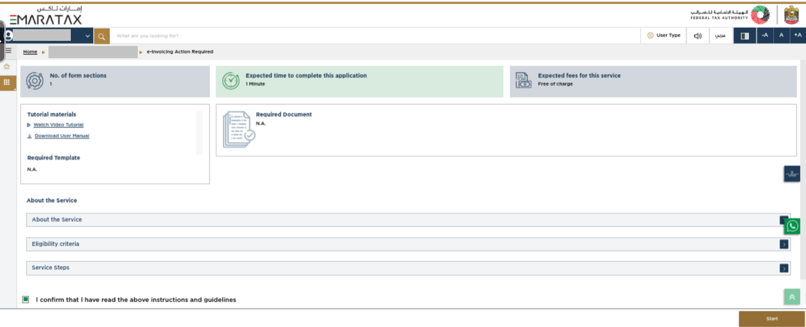
Task: Click the tutorial materials scrollbar
Action: pyautogui.click(x=199, y=132)
